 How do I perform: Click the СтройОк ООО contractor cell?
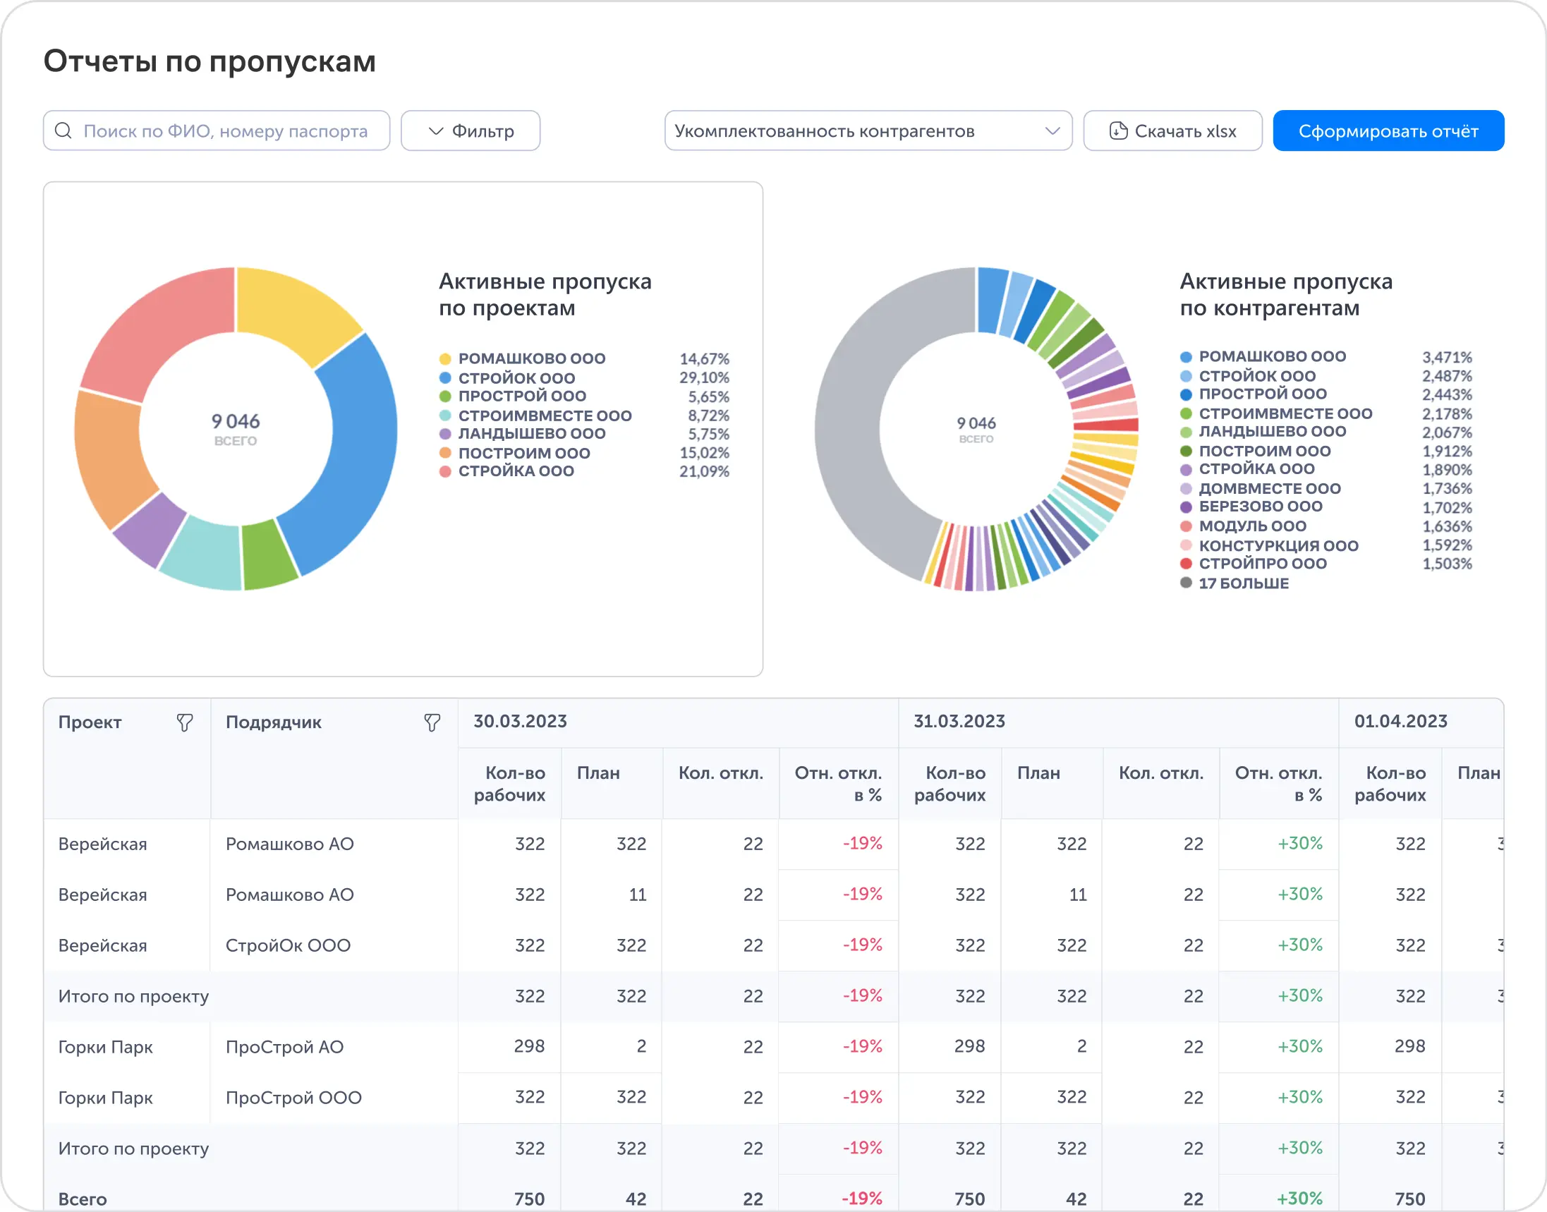tap(288, 945)
